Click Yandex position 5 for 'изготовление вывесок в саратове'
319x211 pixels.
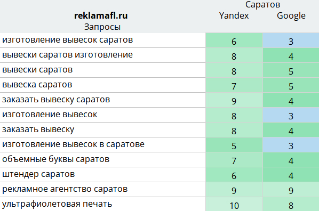pos(234,145)
